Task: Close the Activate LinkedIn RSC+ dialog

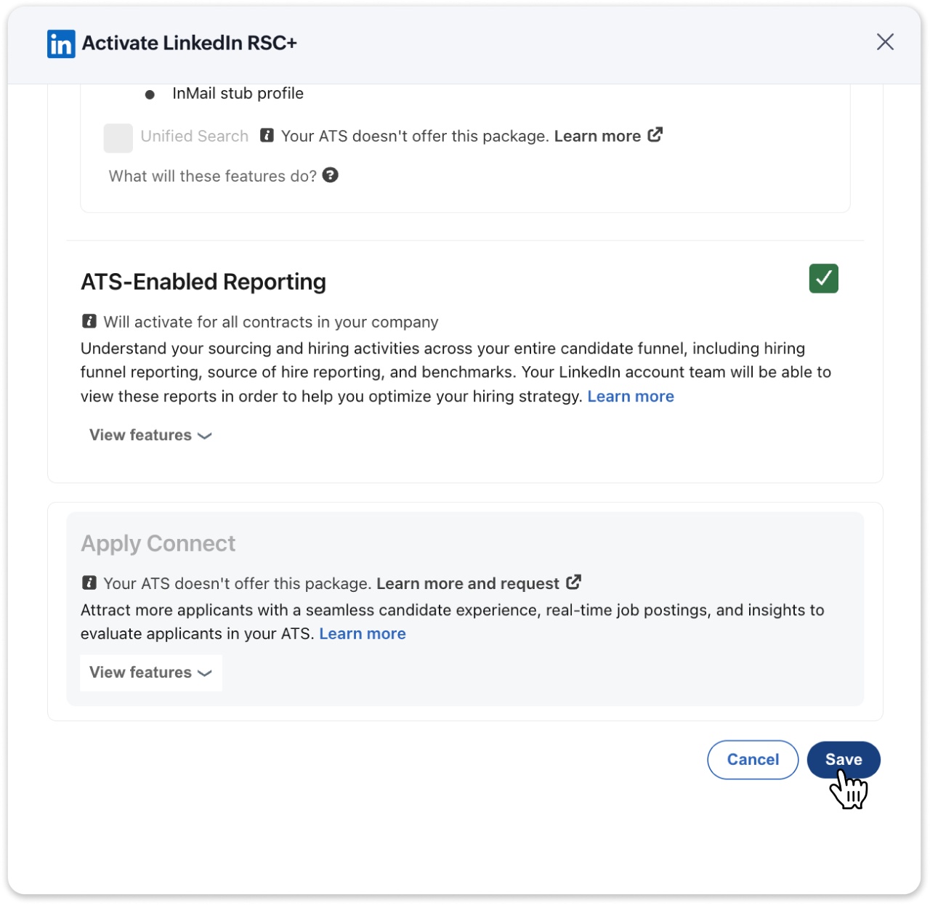Action: (885, 42)
